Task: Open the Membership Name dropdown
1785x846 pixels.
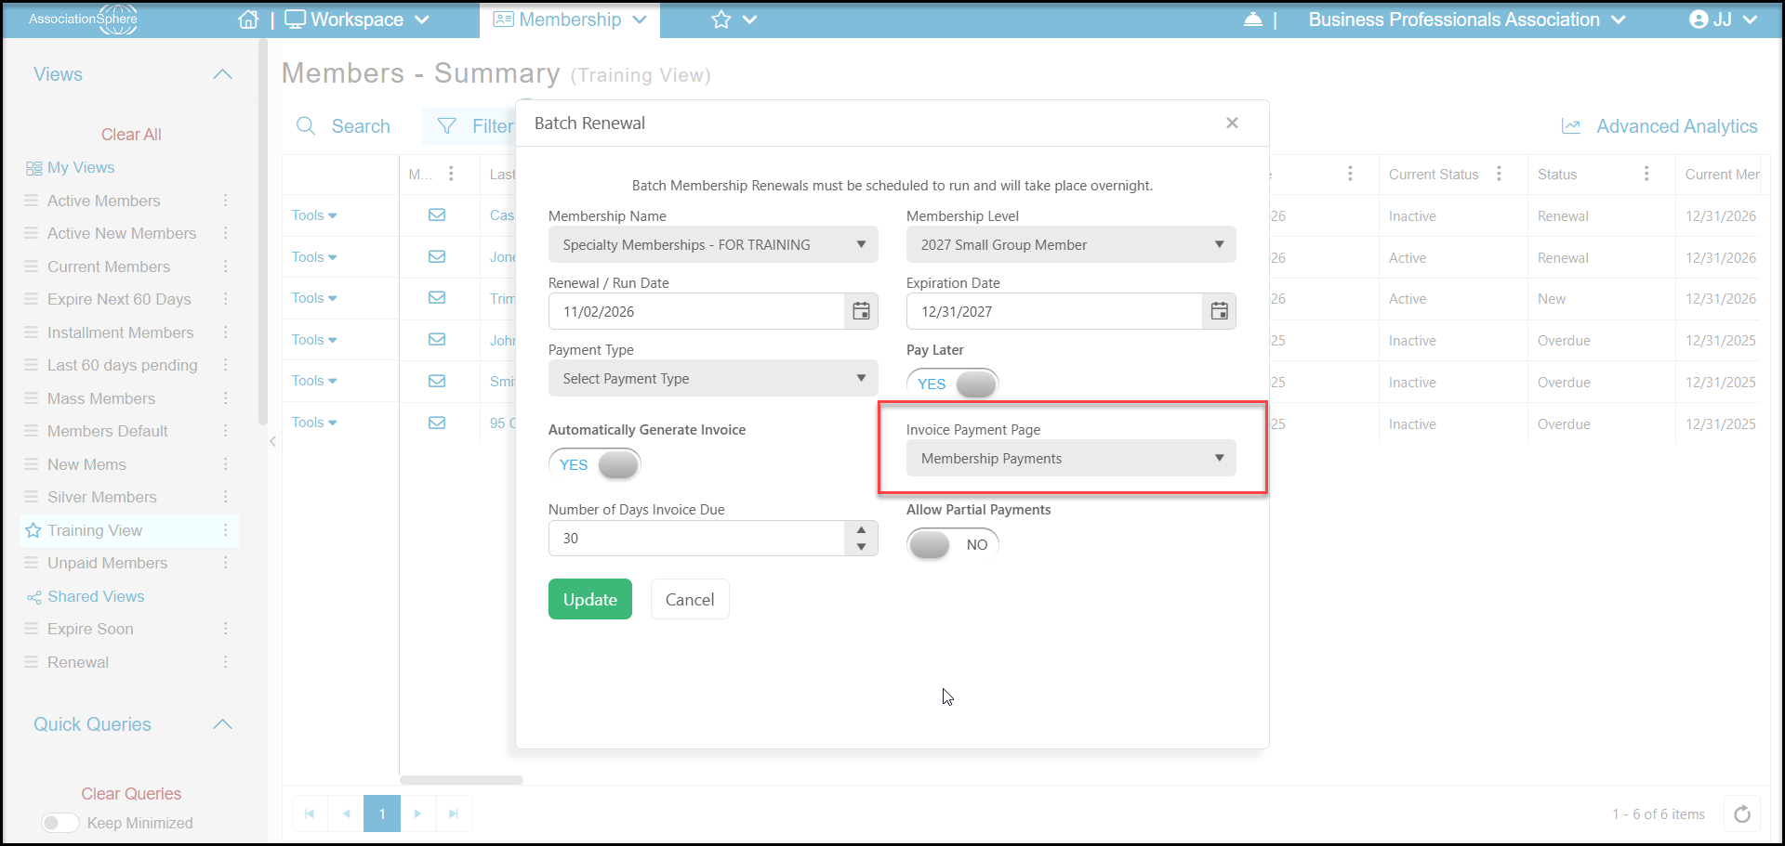Action: click(713, 244)
